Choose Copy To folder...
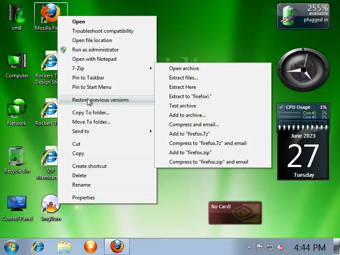The image size is (340, 255). coord(108,113)
